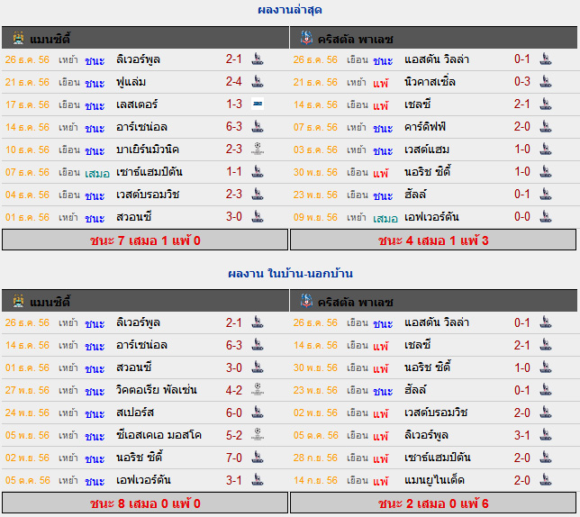Click the summary ชนะ 2 เสมอ 0 แพ้ 6
Screen dimensions: 580x517
pos(433,503)
